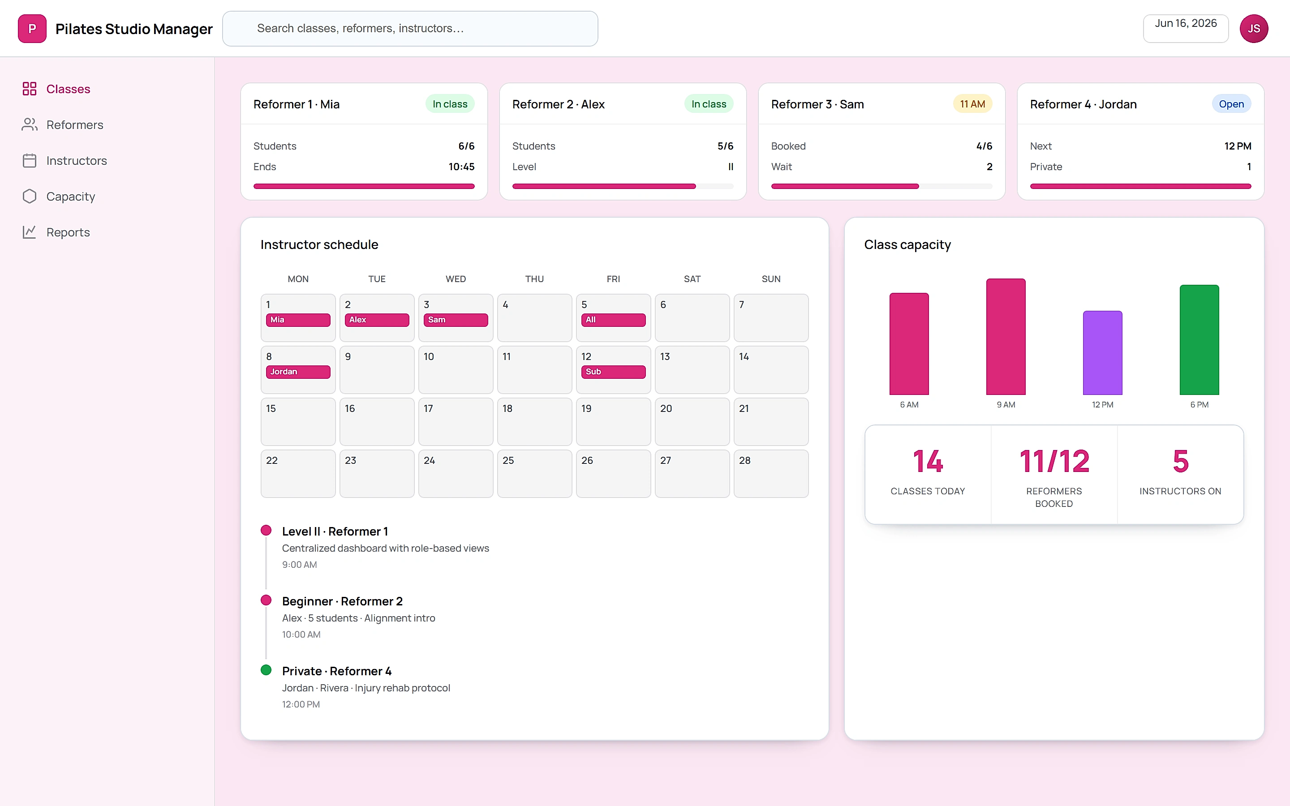
Task: Open the Reformer 2 · Alex card title
Action: (x=558, y=104)
